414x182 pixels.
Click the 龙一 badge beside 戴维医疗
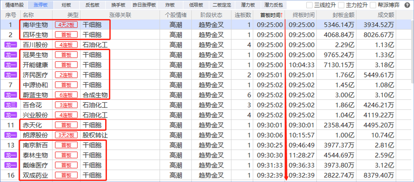click(11, 165)
